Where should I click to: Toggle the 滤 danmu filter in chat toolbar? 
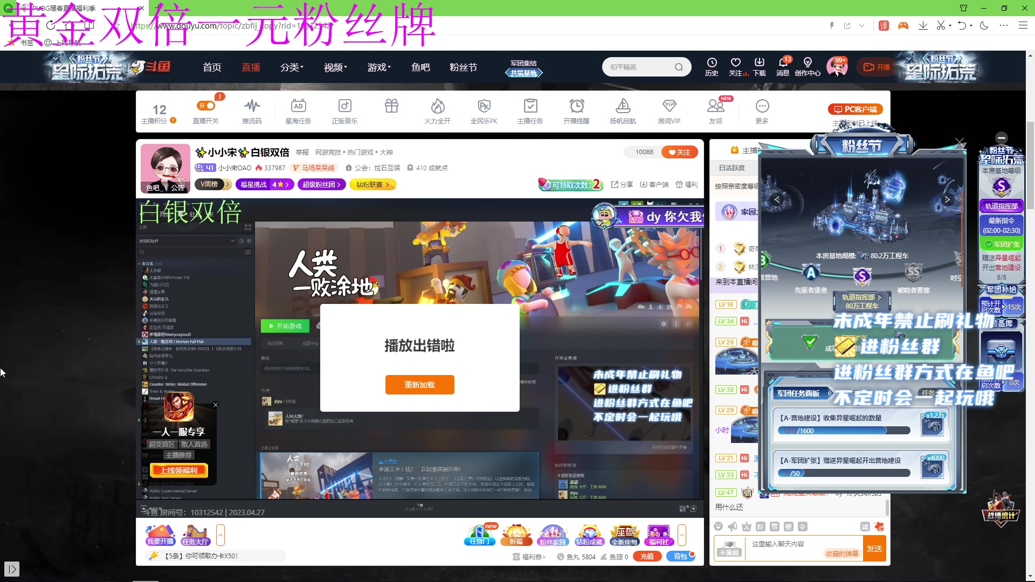[x=865, y=526]
